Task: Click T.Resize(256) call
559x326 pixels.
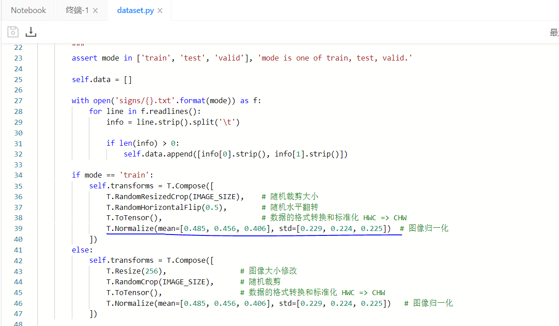Action: tap(136, 271)
